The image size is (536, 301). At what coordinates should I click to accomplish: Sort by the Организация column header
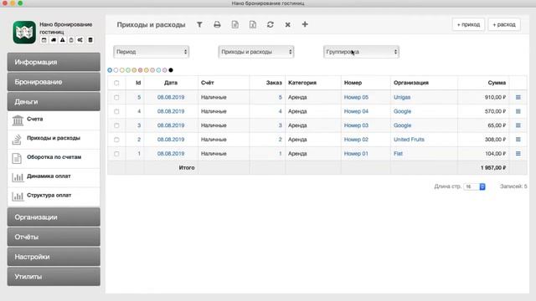coord(411,83)
